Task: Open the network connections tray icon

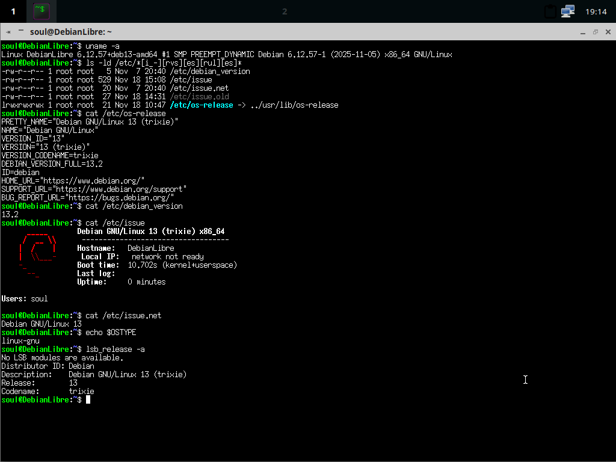Action: tap(567, 11)
